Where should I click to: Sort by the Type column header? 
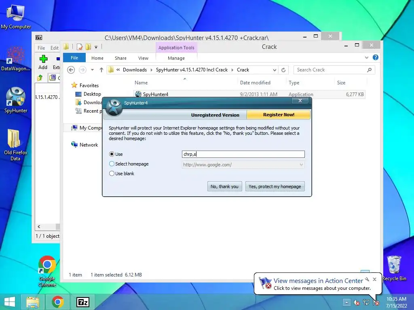tap(294, 82)
